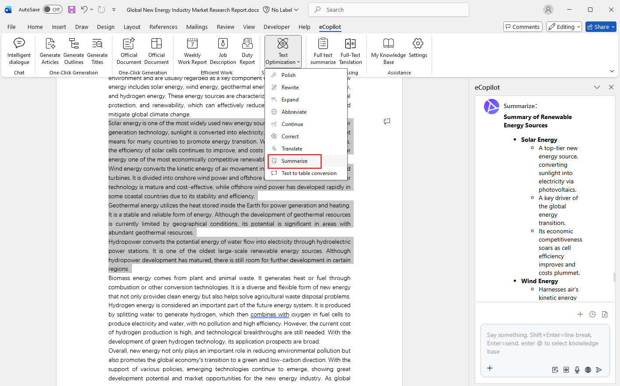Click in the eCopilot message input field
The height and width of the screenshot is (386, 620).
pos(542,343)
